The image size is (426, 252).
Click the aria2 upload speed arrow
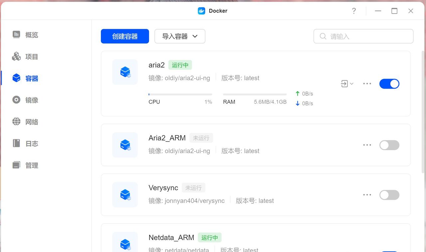(298, 94)
